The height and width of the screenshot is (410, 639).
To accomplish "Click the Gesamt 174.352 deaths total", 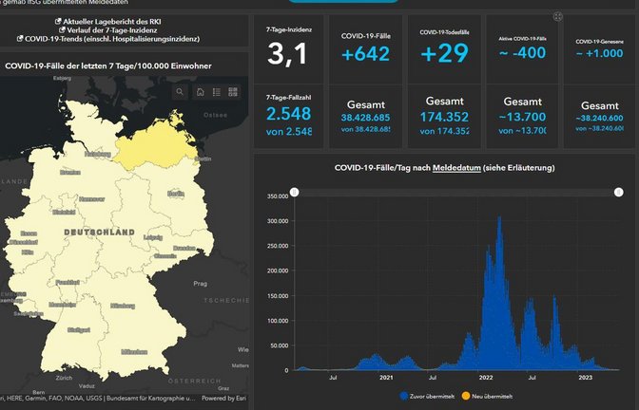I will point(444,117).
